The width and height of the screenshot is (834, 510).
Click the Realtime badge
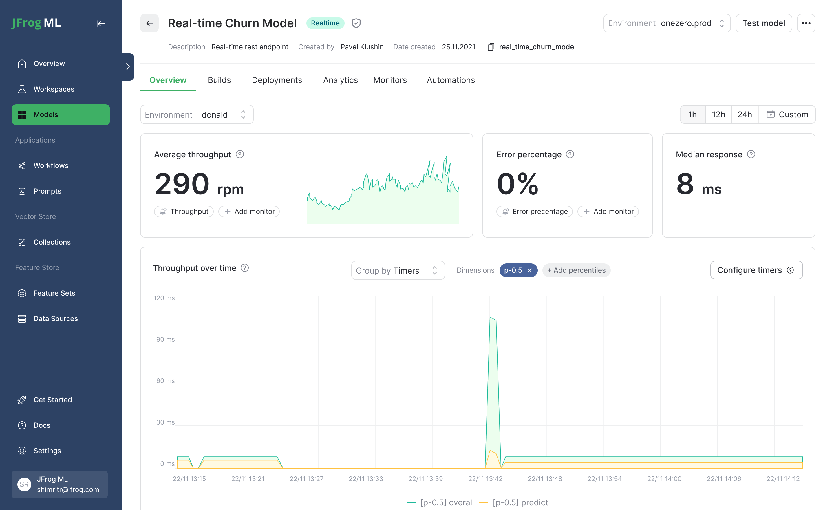325,23
